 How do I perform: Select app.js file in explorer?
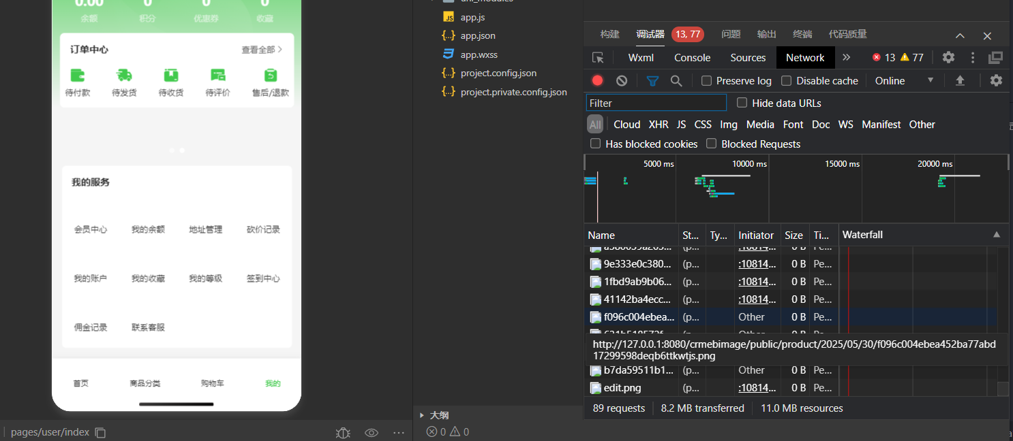472,17
